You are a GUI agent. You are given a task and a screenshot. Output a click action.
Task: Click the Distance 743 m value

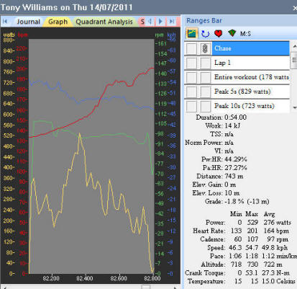[234, 176]
